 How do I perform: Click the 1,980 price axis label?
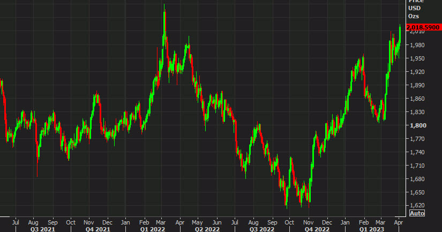[x=417, y=45]
